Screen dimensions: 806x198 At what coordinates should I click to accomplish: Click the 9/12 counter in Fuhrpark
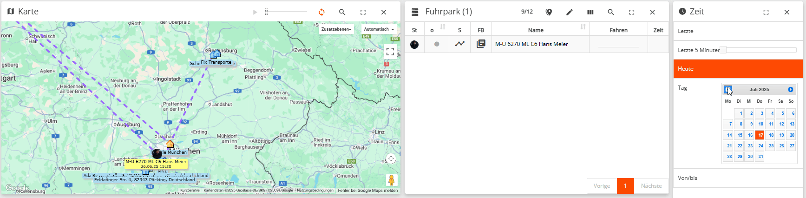coord(527,12)
